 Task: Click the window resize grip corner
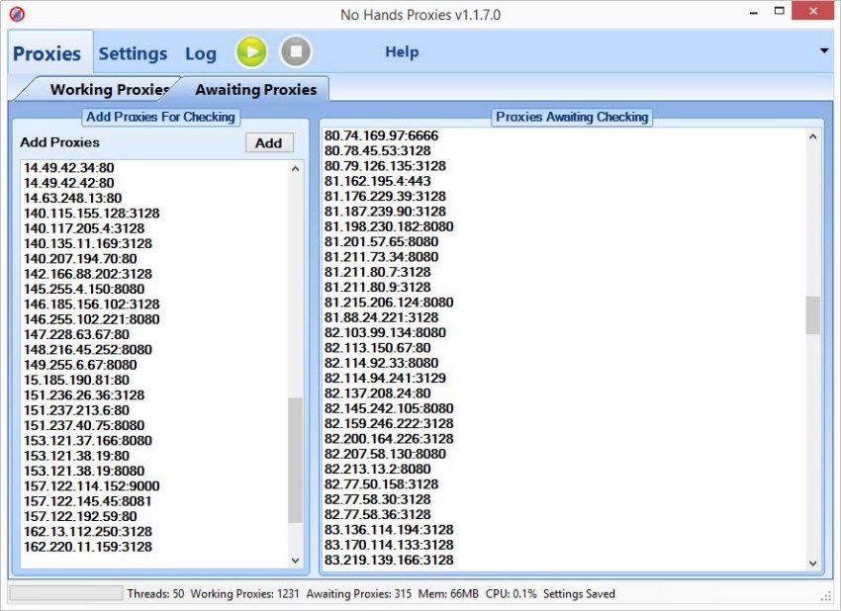(826, 596)
